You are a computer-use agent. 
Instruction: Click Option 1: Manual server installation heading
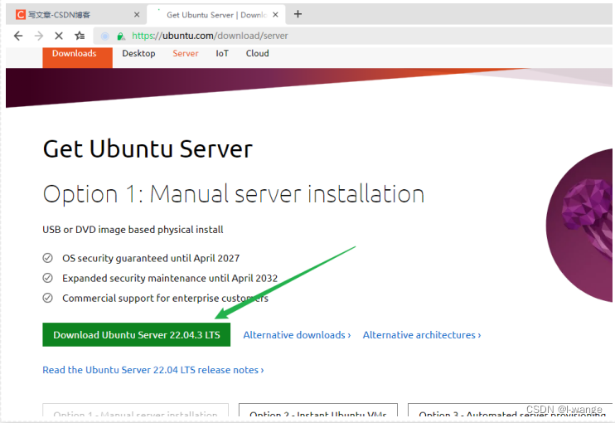(x=234, y=194)
